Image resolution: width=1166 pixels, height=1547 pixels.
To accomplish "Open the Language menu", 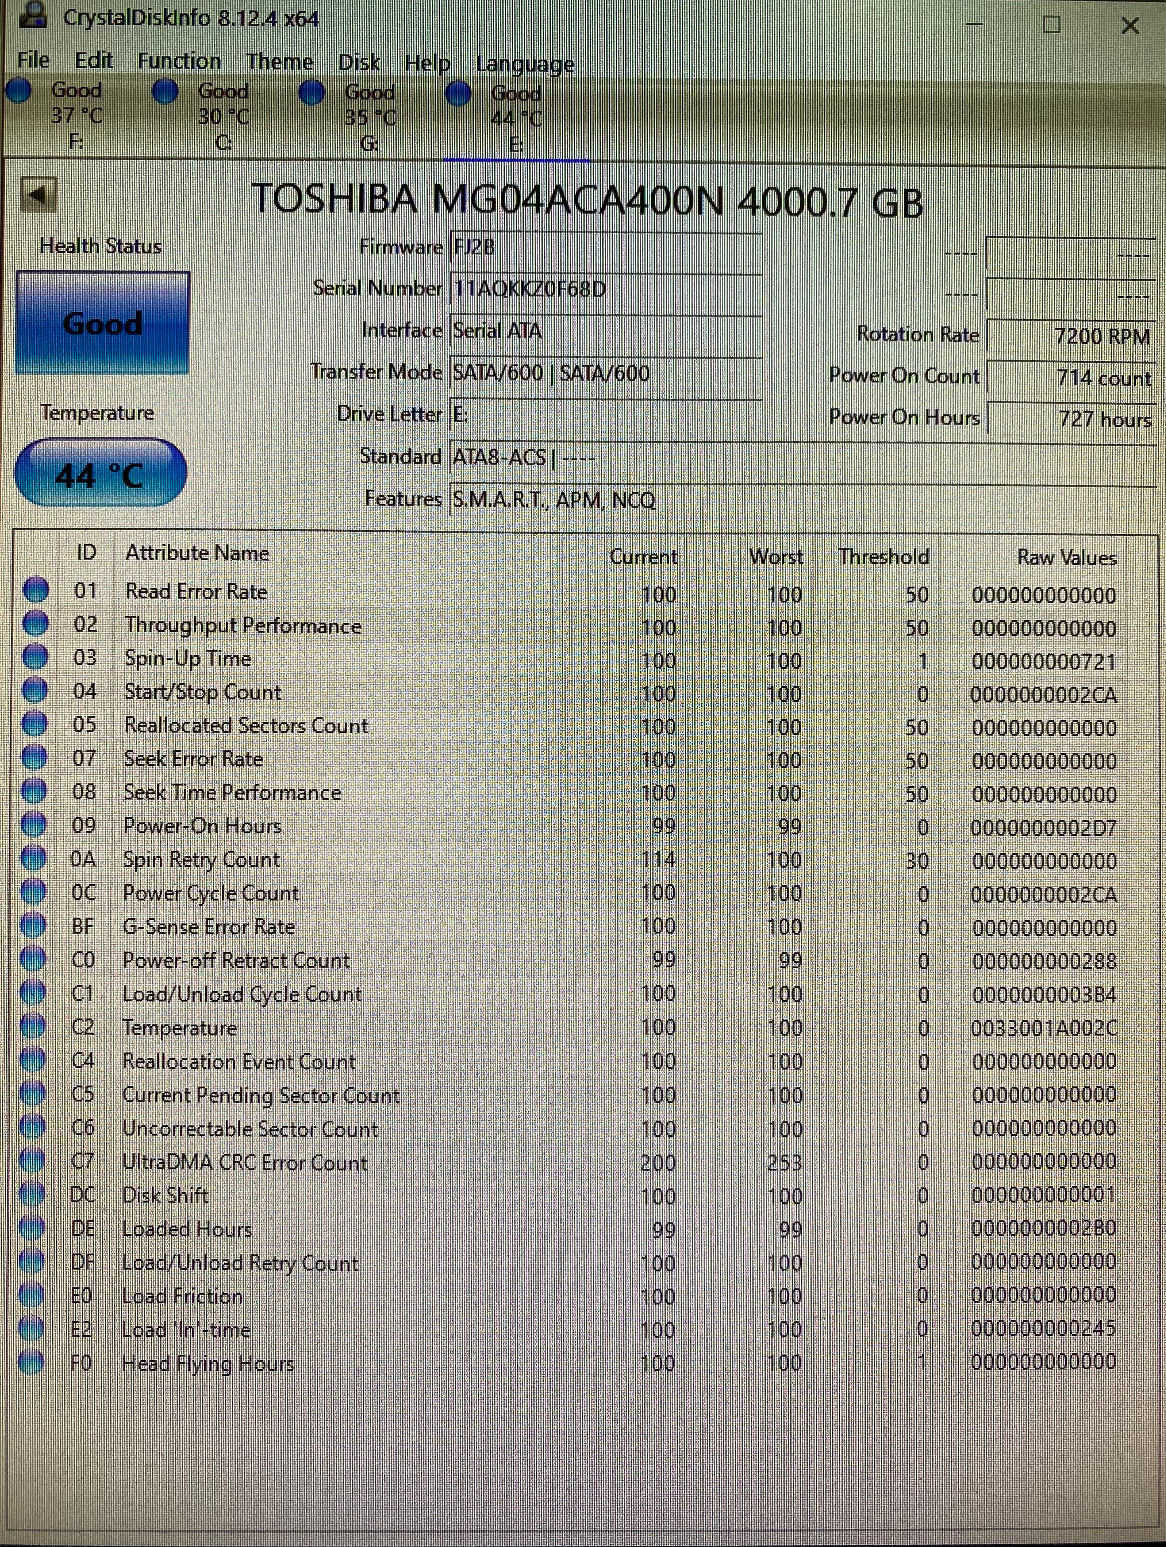I will (x=525, y=64).
